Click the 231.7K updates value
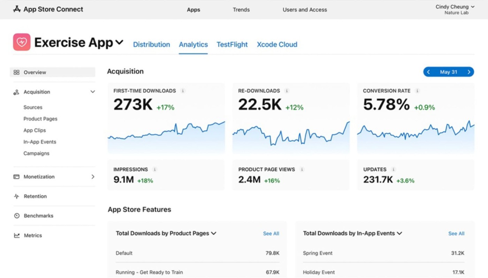The width and height of the screenshot is (488, 278). 378,180
